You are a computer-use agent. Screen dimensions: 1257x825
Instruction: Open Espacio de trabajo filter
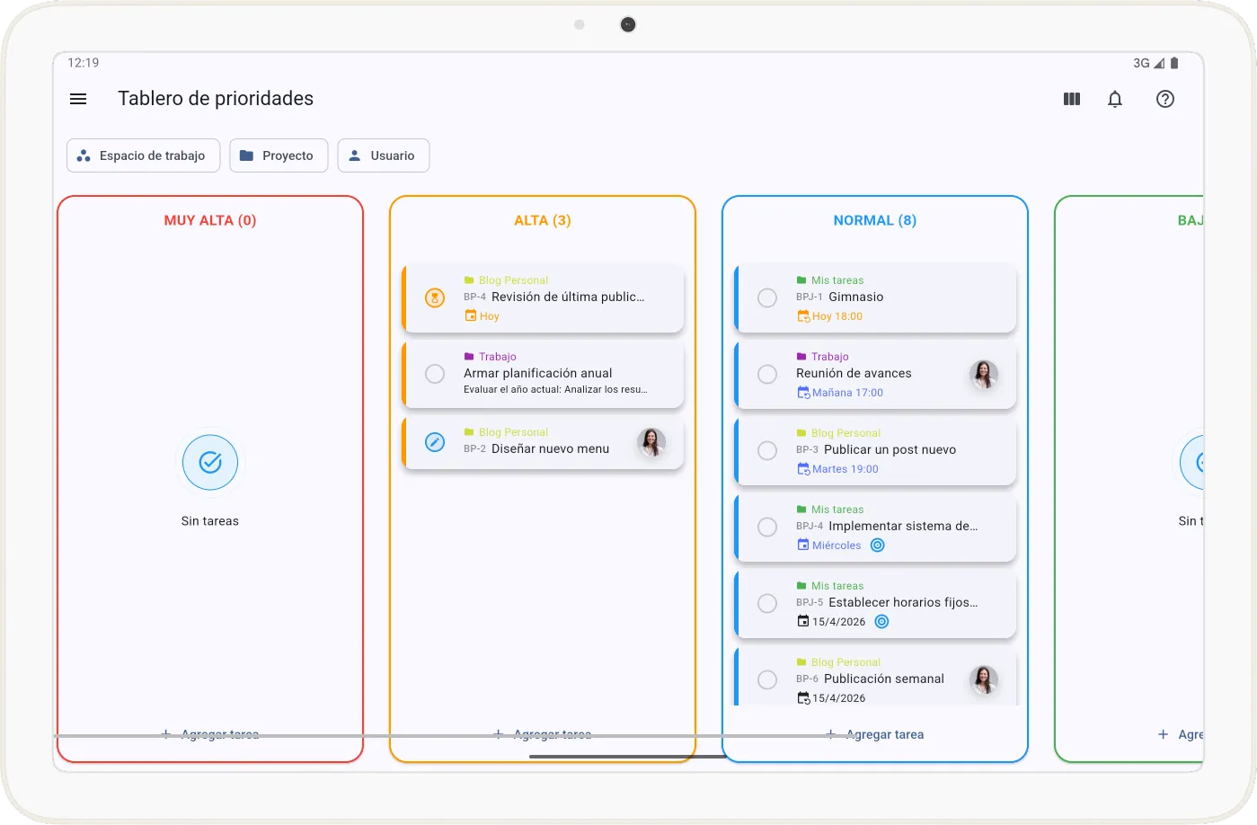(x=143, y=155)
